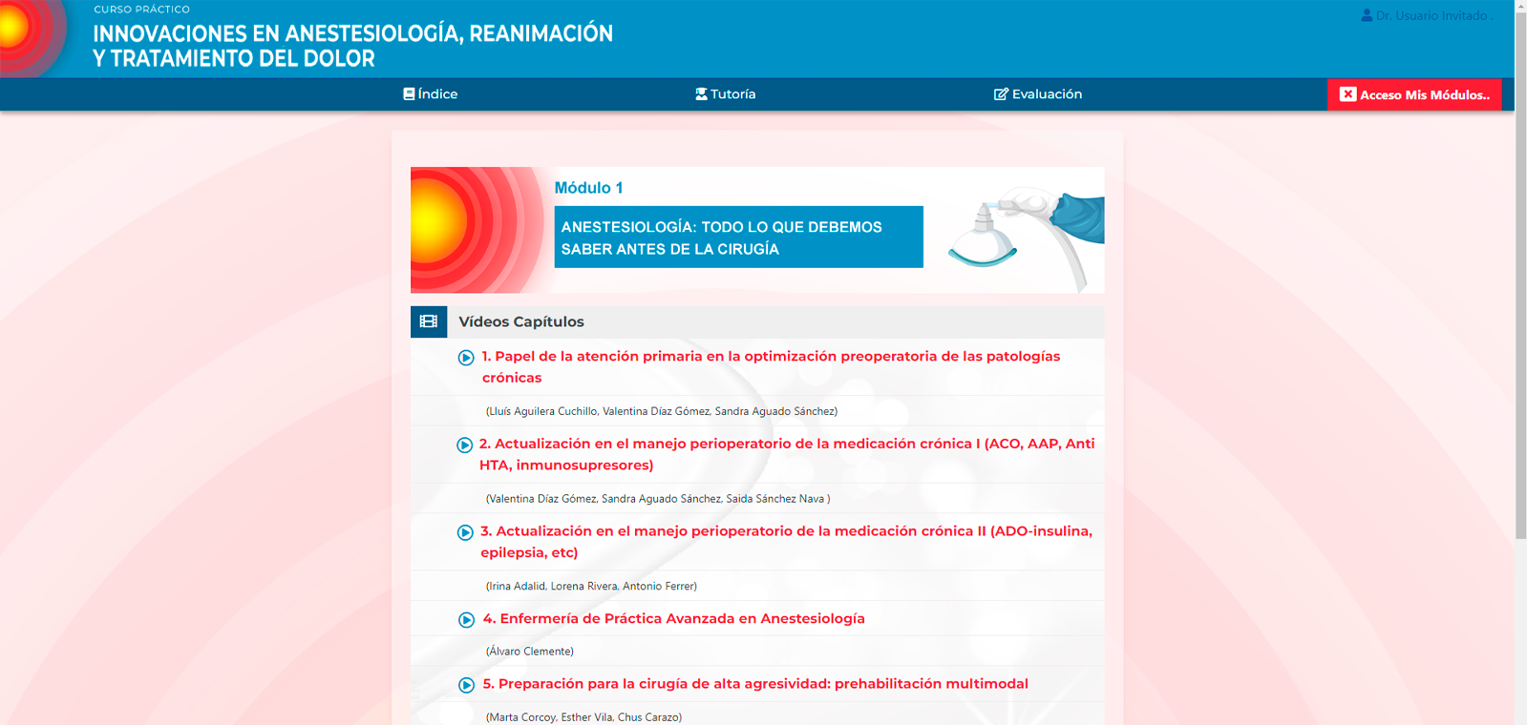
Task: Click the film strip icon next to Vídeos Capítulos
Action: (x=429, y=321)
